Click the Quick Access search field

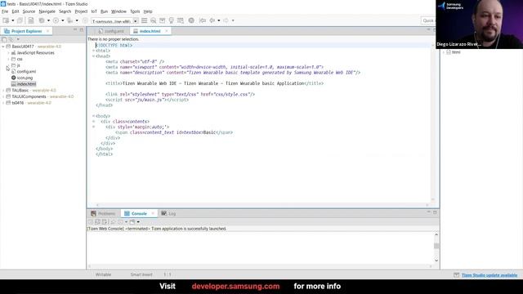click(x=428, y=20)
